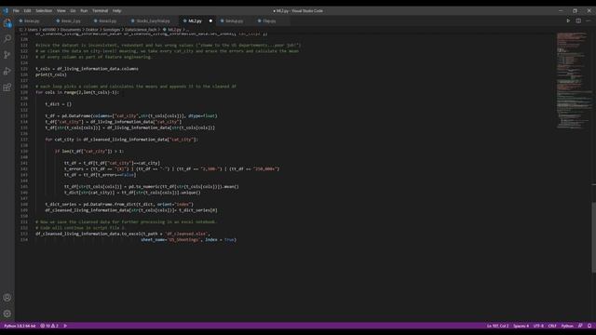
Task: Open the notifications bell in status bar
Action: click(589, 326)
